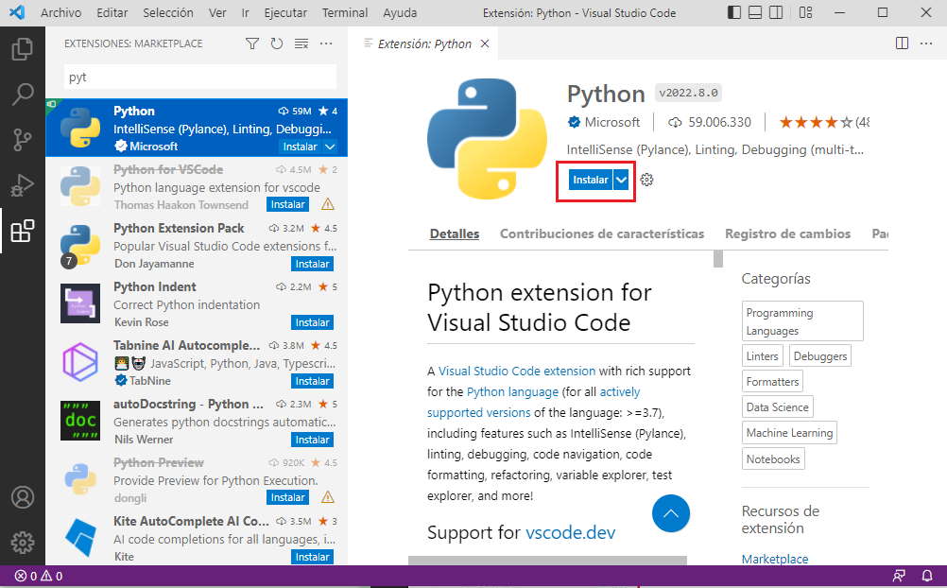Open the errors and warnings status indicator
The width and height of the screenshot is (947, 588).
coord(39,576)
